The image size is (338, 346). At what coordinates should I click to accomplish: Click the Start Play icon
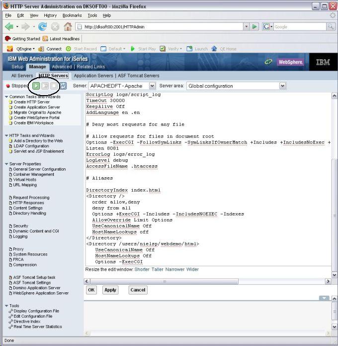click(132, 49)
